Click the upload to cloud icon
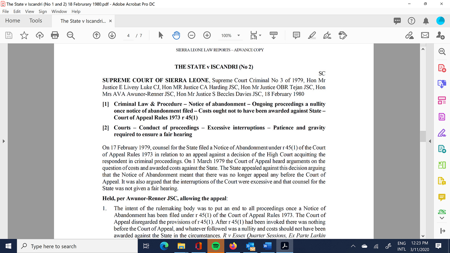The height and width of the screenshot is (253, 450). tap(40, 36)
